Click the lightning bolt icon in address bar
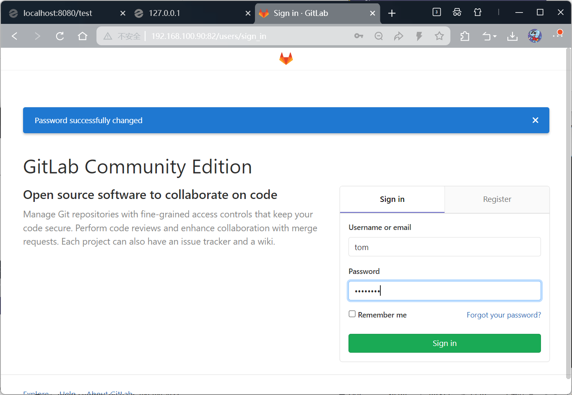This screenshot has width=572, height=395. point(419,36)
